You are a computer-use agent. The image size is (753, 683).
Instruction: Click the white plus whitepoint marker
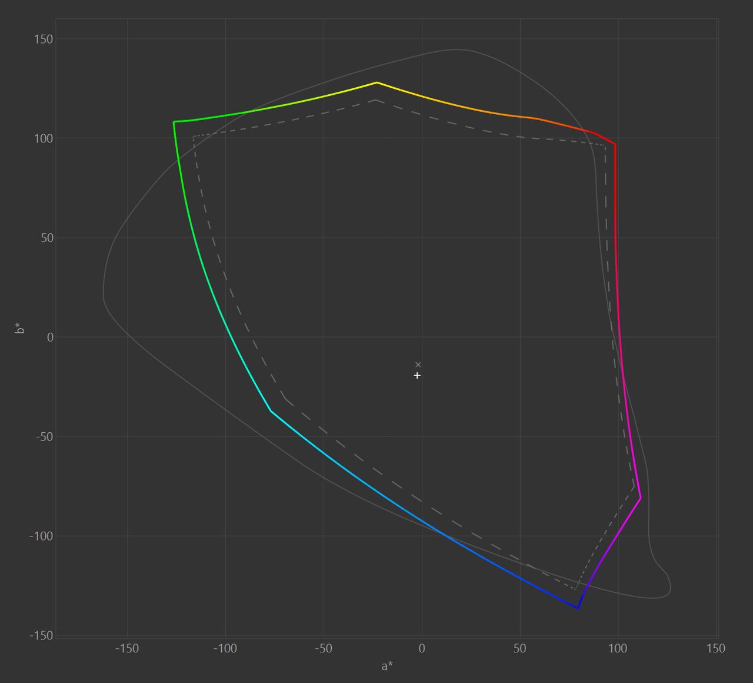(417, 375)
